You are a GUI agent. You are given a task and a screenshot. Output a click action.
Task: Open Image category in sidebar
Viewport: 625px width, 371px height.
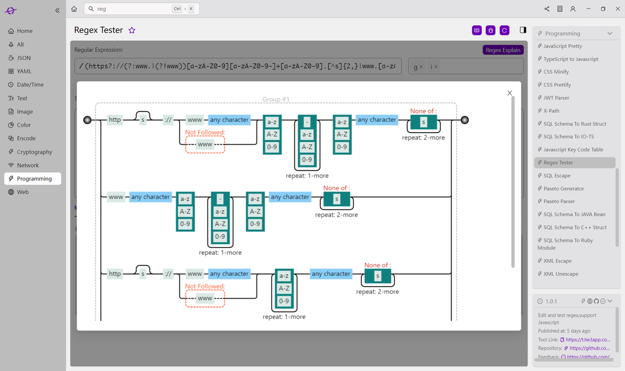pos(33,111)
